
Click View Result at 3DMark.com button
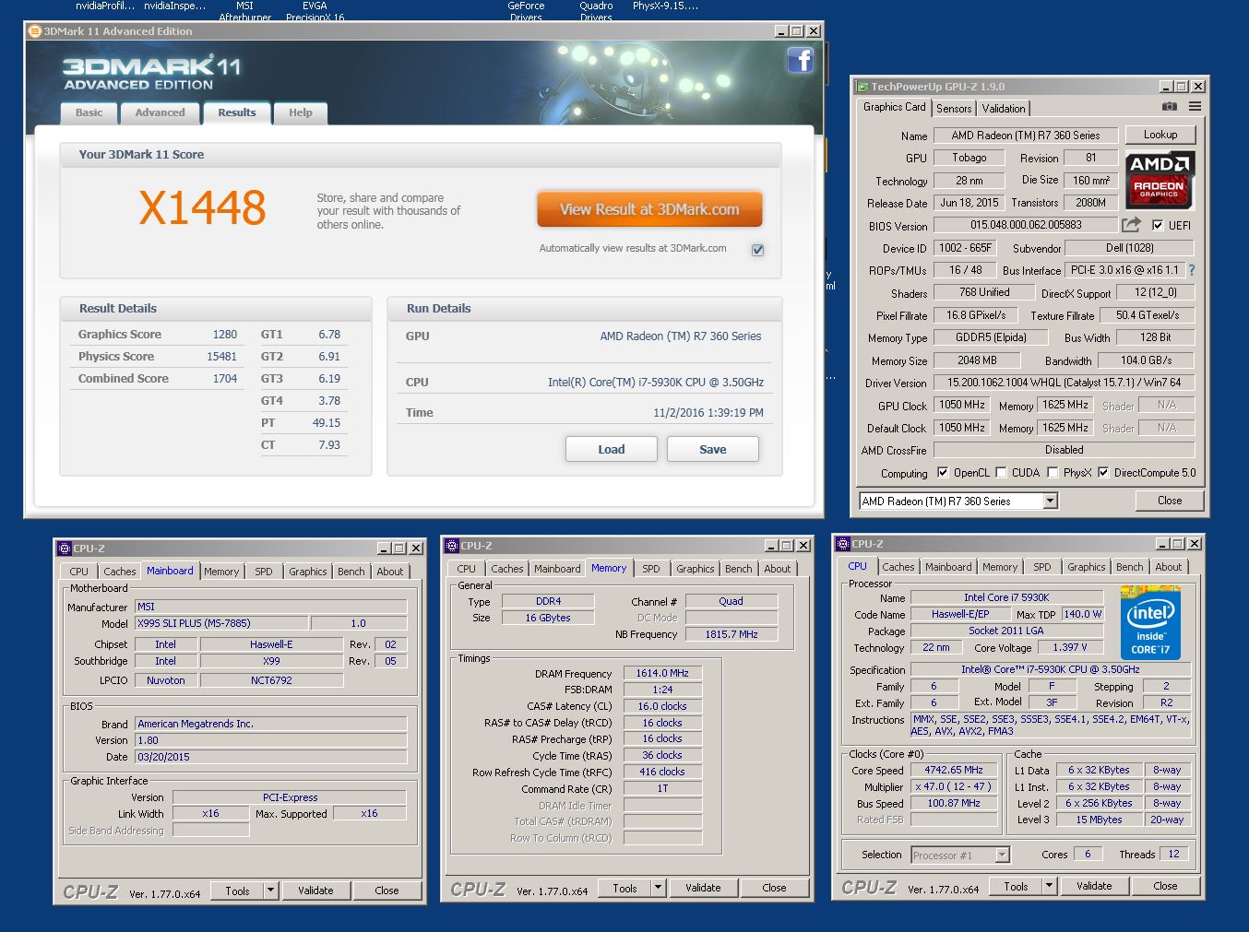coord(649,209)
